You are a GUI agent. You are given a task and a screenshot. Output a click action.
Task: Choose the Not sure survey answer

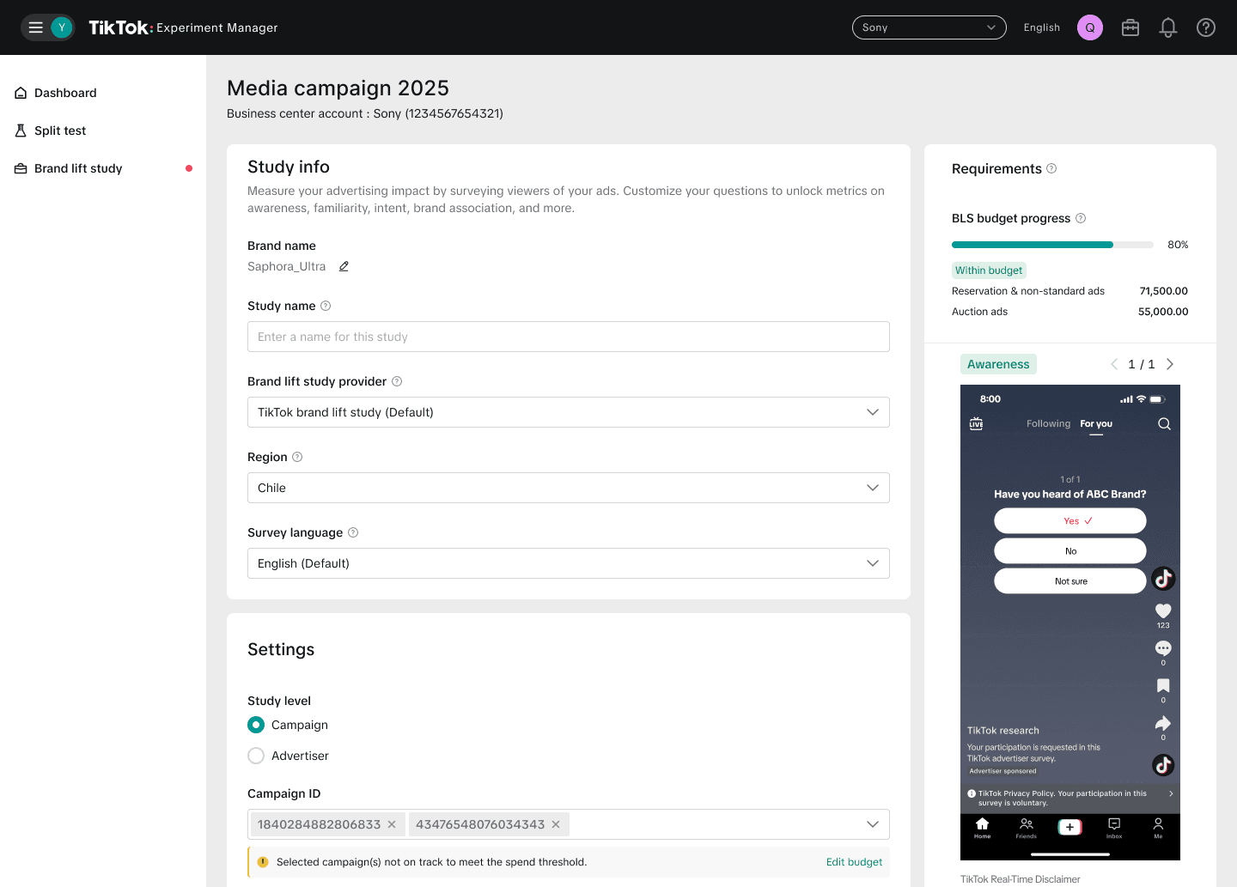coord(1070,581)
